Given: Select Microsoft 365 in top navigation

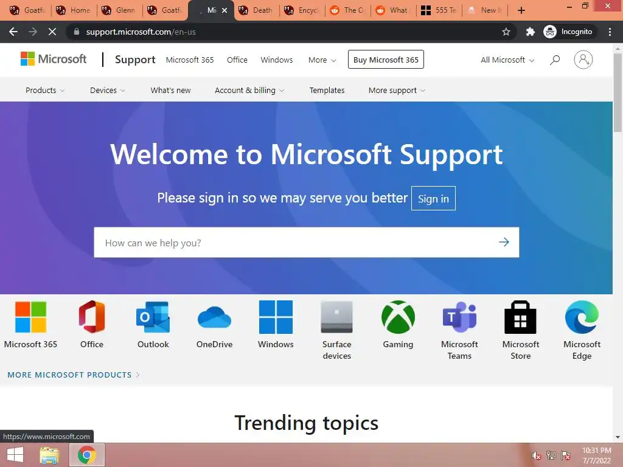Looking at the screenshot, I should coord(190,60).
